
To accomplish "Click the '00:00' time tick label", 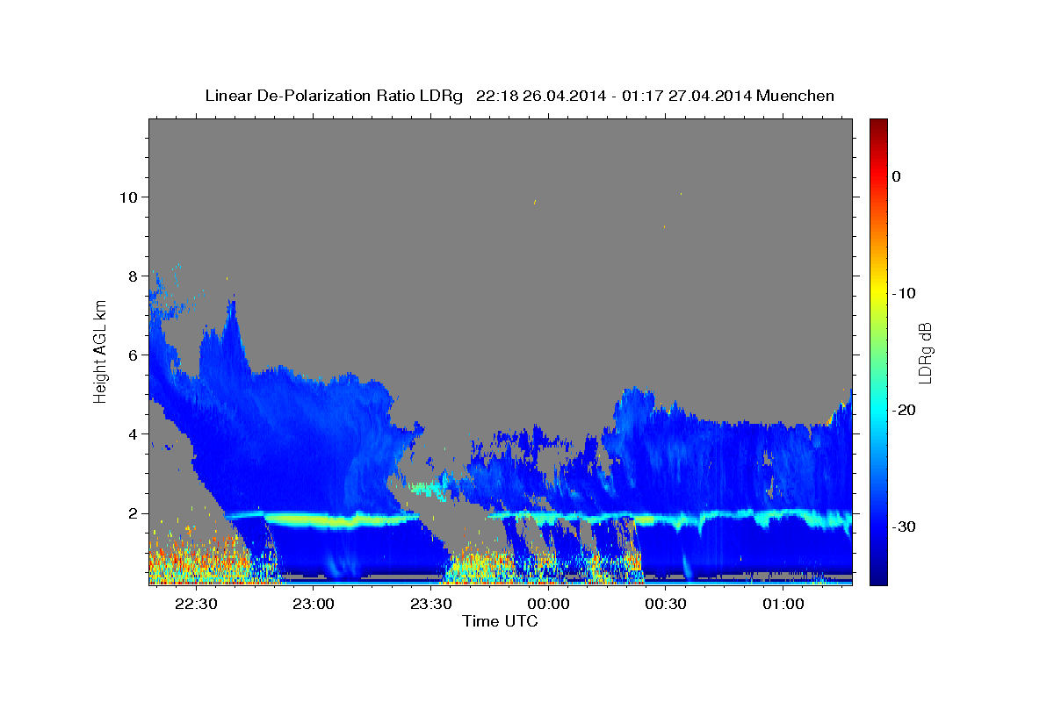I will click(548, 605).
